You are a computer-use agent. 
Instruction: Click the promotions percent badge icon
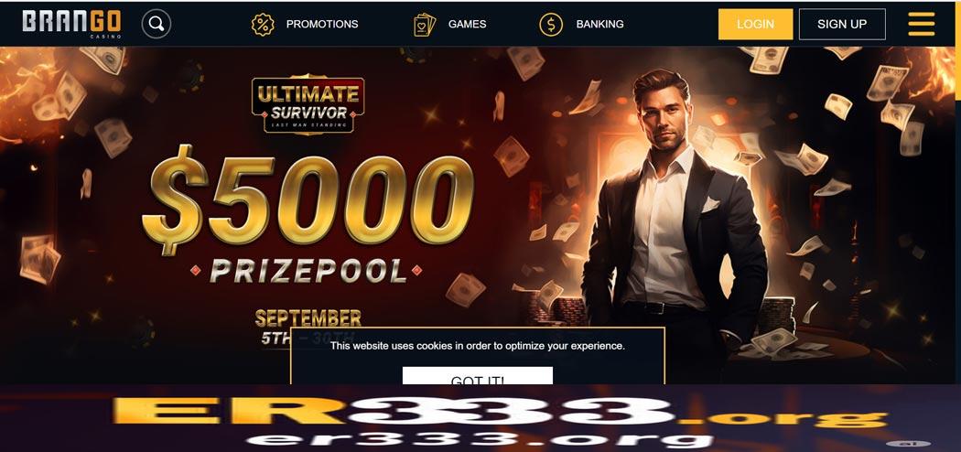(x=263, y=24)
